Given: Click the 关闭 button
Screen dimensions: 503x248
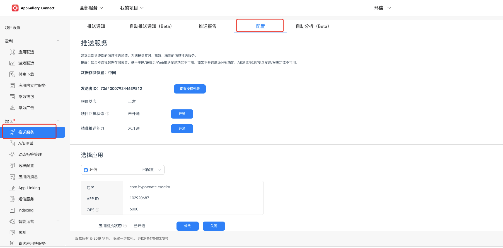Looking at the screenshot, I should [x=214, y=226].
